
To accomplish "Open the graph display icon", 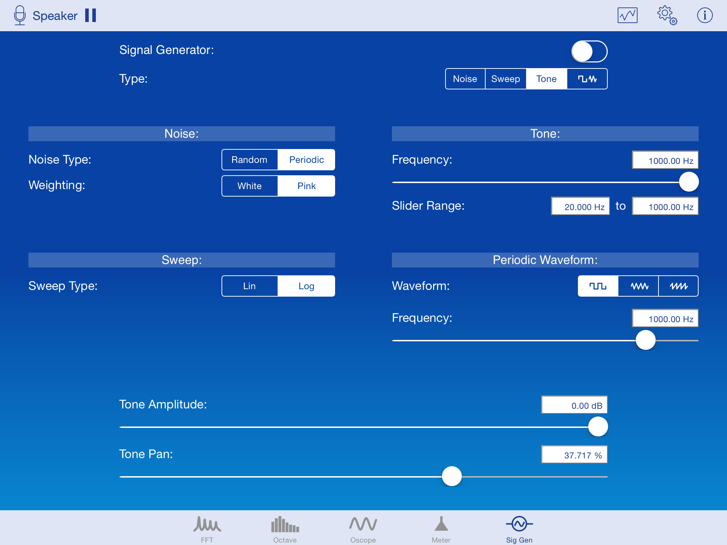I will (x=627, y=15).
